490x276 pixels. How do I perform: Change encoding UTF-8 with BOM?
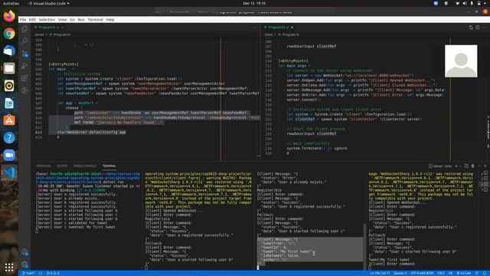[422, 273]
